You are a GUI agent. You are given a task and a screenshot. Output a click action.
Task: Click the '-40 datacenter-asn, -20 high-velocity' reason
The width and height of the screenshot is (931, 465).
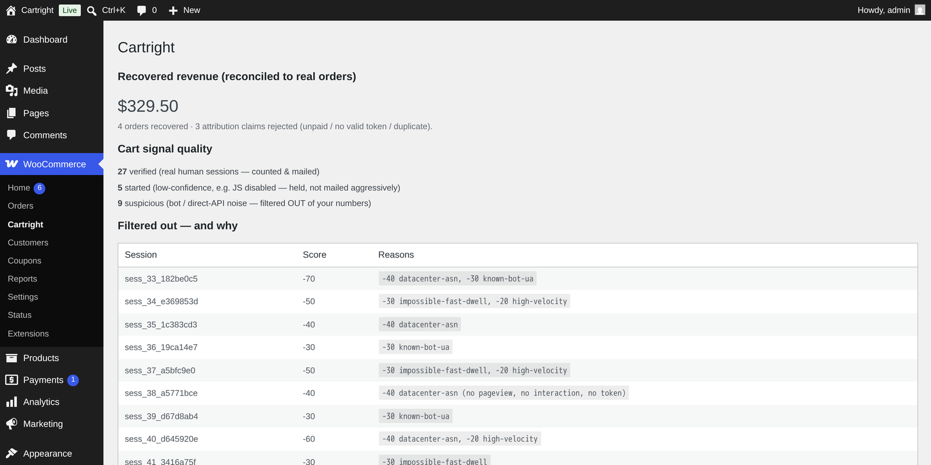tap(460, 439)
